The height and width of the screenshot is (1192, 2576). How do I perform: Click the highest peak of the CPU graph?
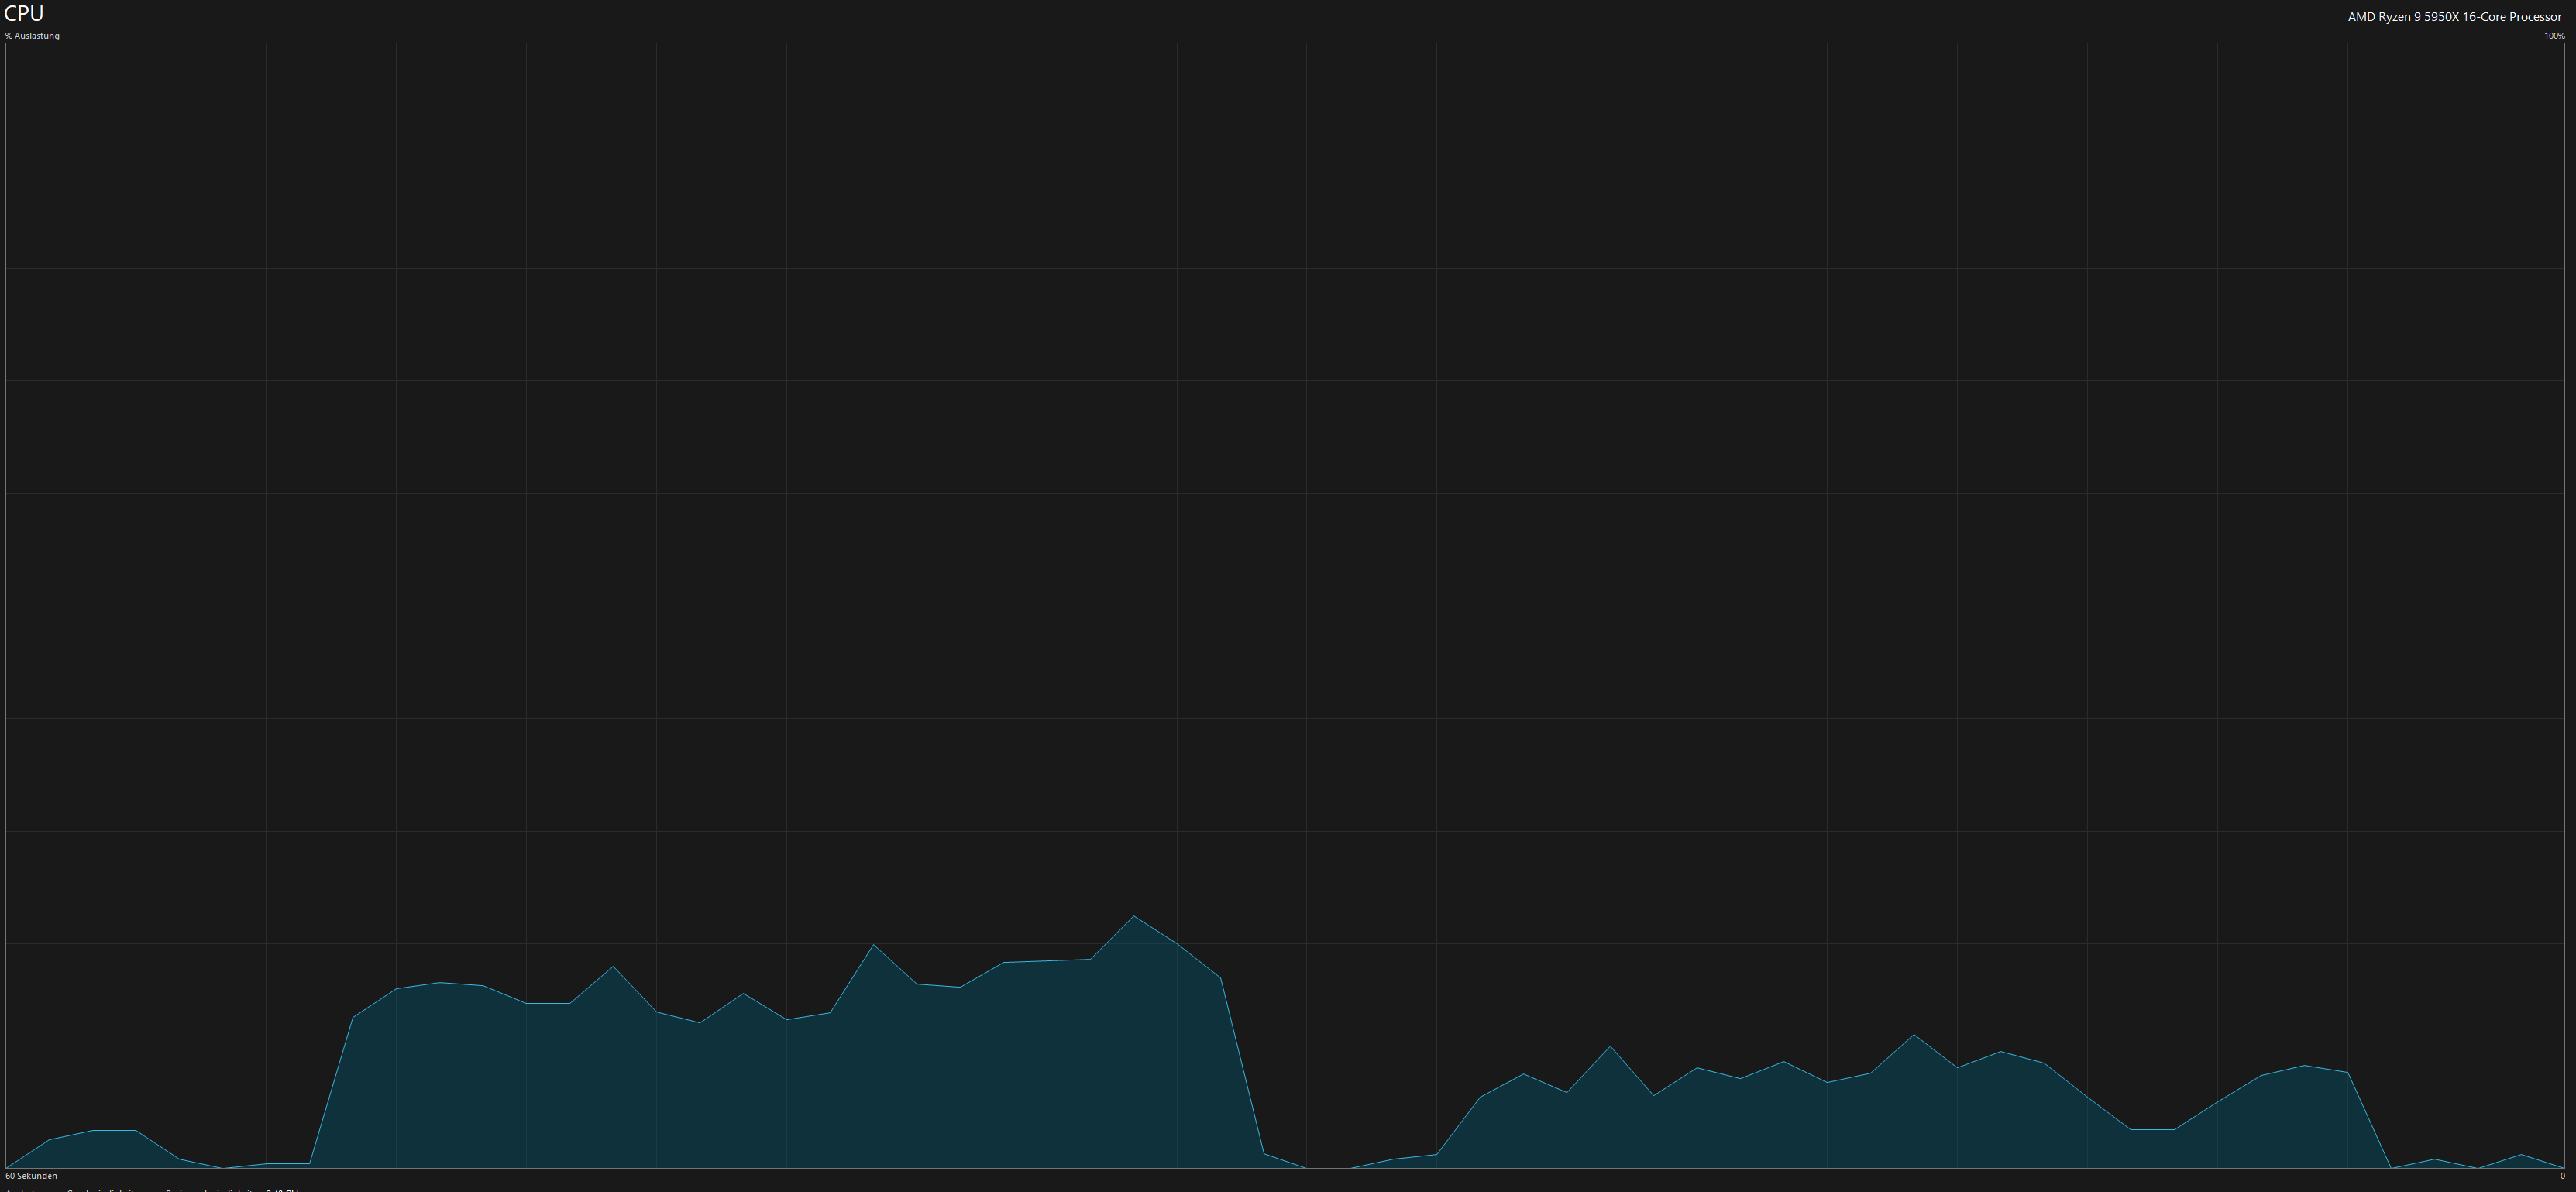pyautogui.click(x=1133, y=917)
